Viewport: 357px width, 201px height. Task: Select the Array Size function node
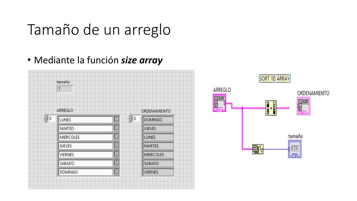258,149
